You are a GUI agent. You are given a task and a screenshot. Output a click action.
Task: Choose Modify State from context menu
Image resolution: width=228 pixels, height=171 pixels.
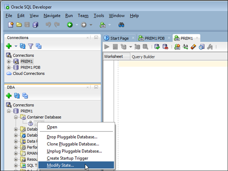(76, 165)
